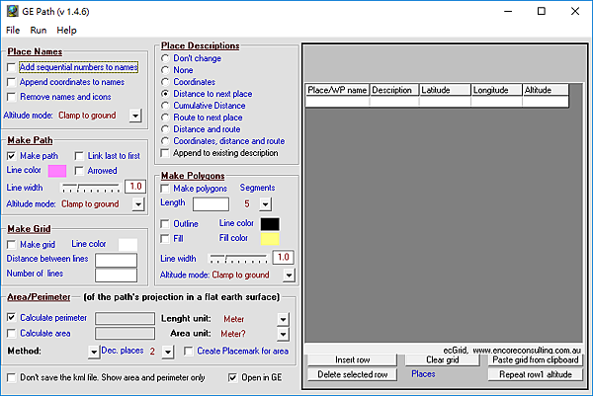Click the Insert row button

[x=352, y=360]
